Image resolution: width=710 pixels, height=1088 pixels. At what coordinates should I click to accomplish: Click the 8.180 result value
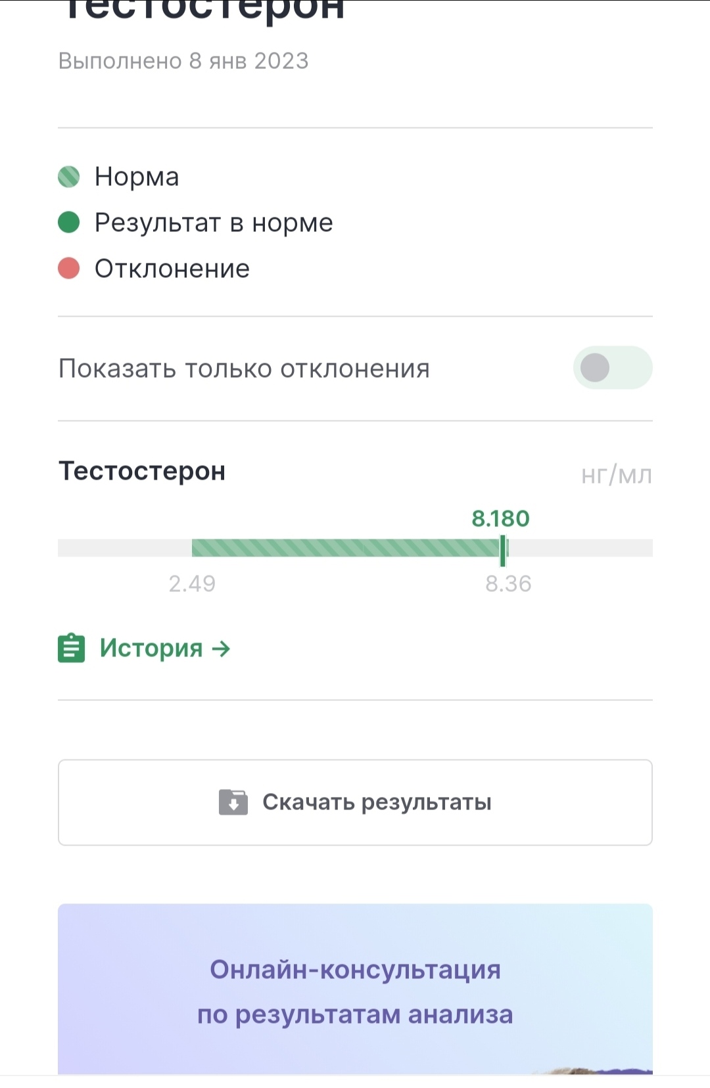[500, 518]
